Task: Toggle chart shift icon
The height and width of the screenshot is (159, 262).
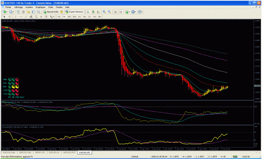Action: tap(121, 12)
